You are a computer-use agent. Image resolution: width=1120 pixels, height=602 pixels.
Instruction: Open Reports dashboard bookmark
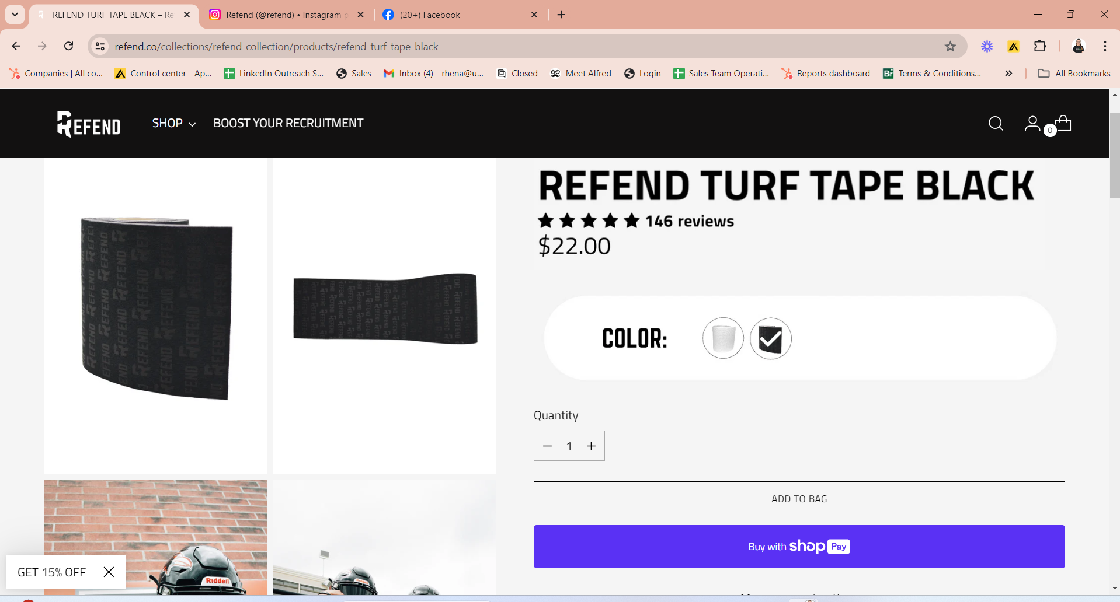[826, 73]
